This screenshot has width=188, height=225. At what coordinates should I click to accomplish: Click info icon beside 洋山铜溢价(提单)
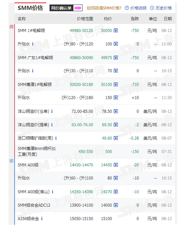click(x=52, y=125)
